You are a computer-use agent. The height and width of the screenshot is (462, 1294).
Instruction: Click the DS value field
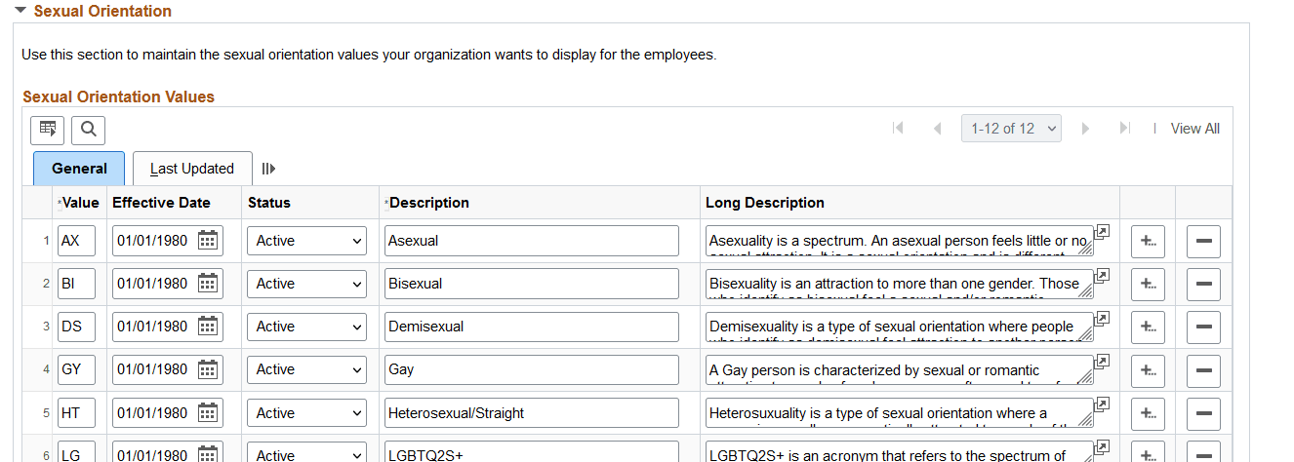(76, 327)
